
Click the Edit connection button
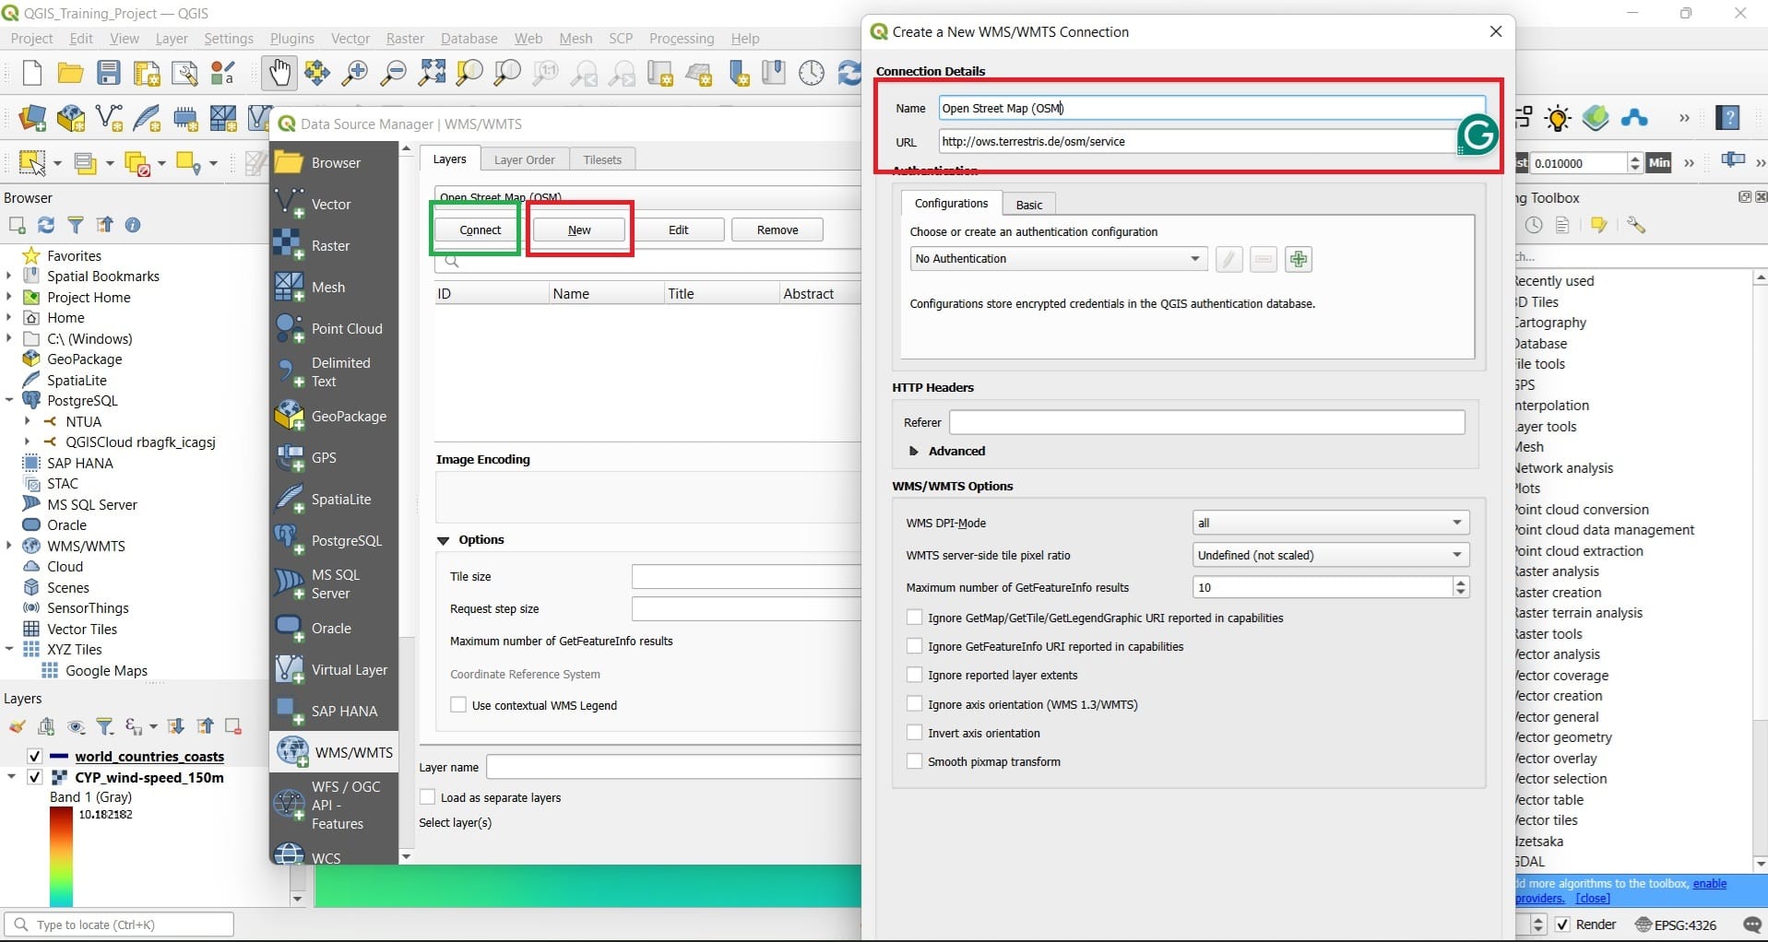point(678,230)
